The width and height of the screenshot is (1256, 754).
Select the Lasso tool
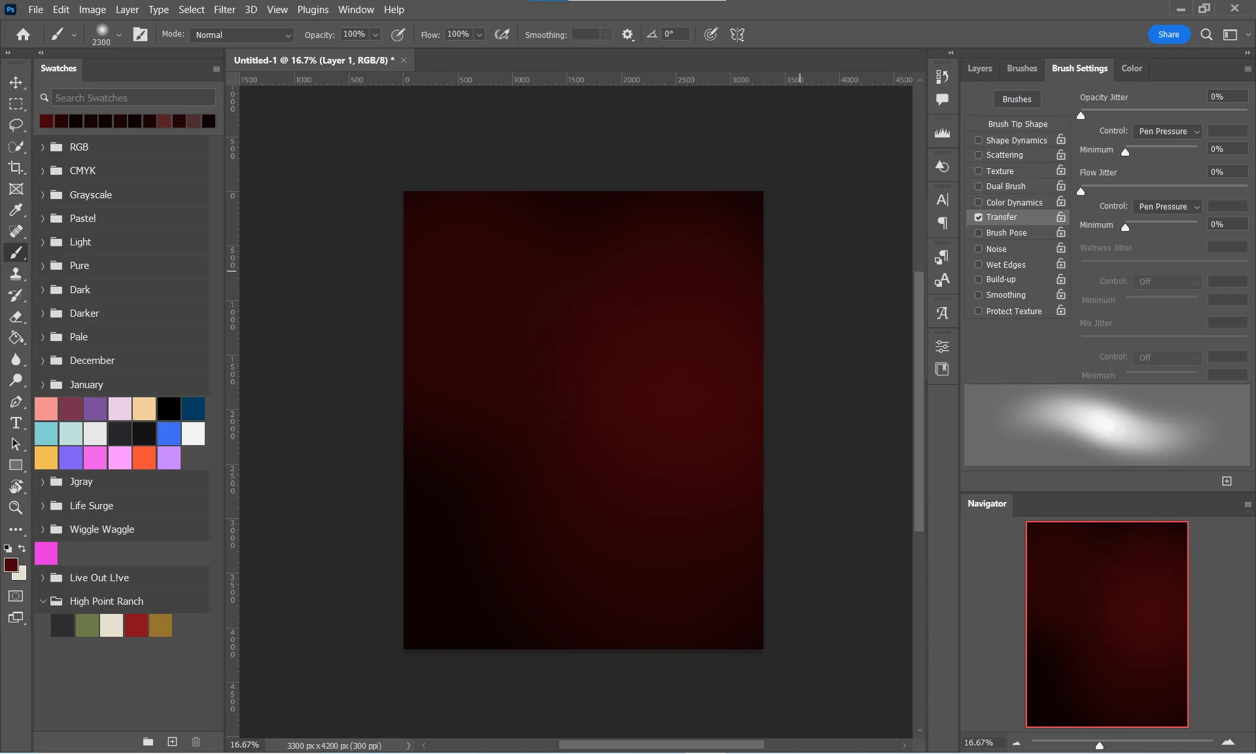pyautogui.click(x=16, y=125)
